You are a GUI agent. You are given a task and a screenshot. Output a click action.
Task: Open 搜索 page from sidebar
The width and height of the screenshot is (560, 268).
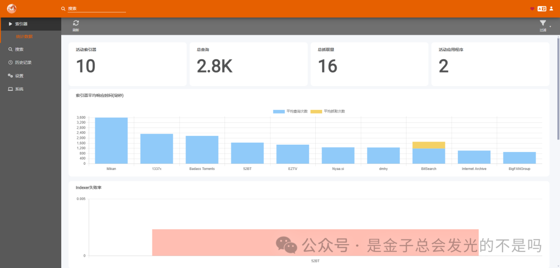pos(19,49)
